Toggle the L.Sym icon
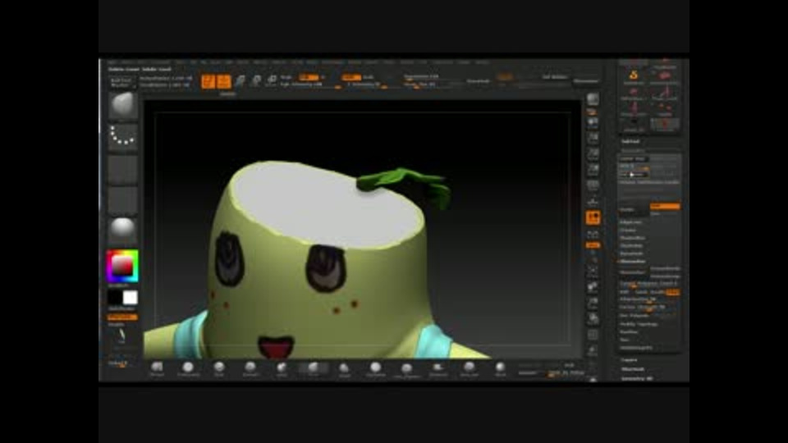This screenshot has height=443, width=788. pos(593,234)
